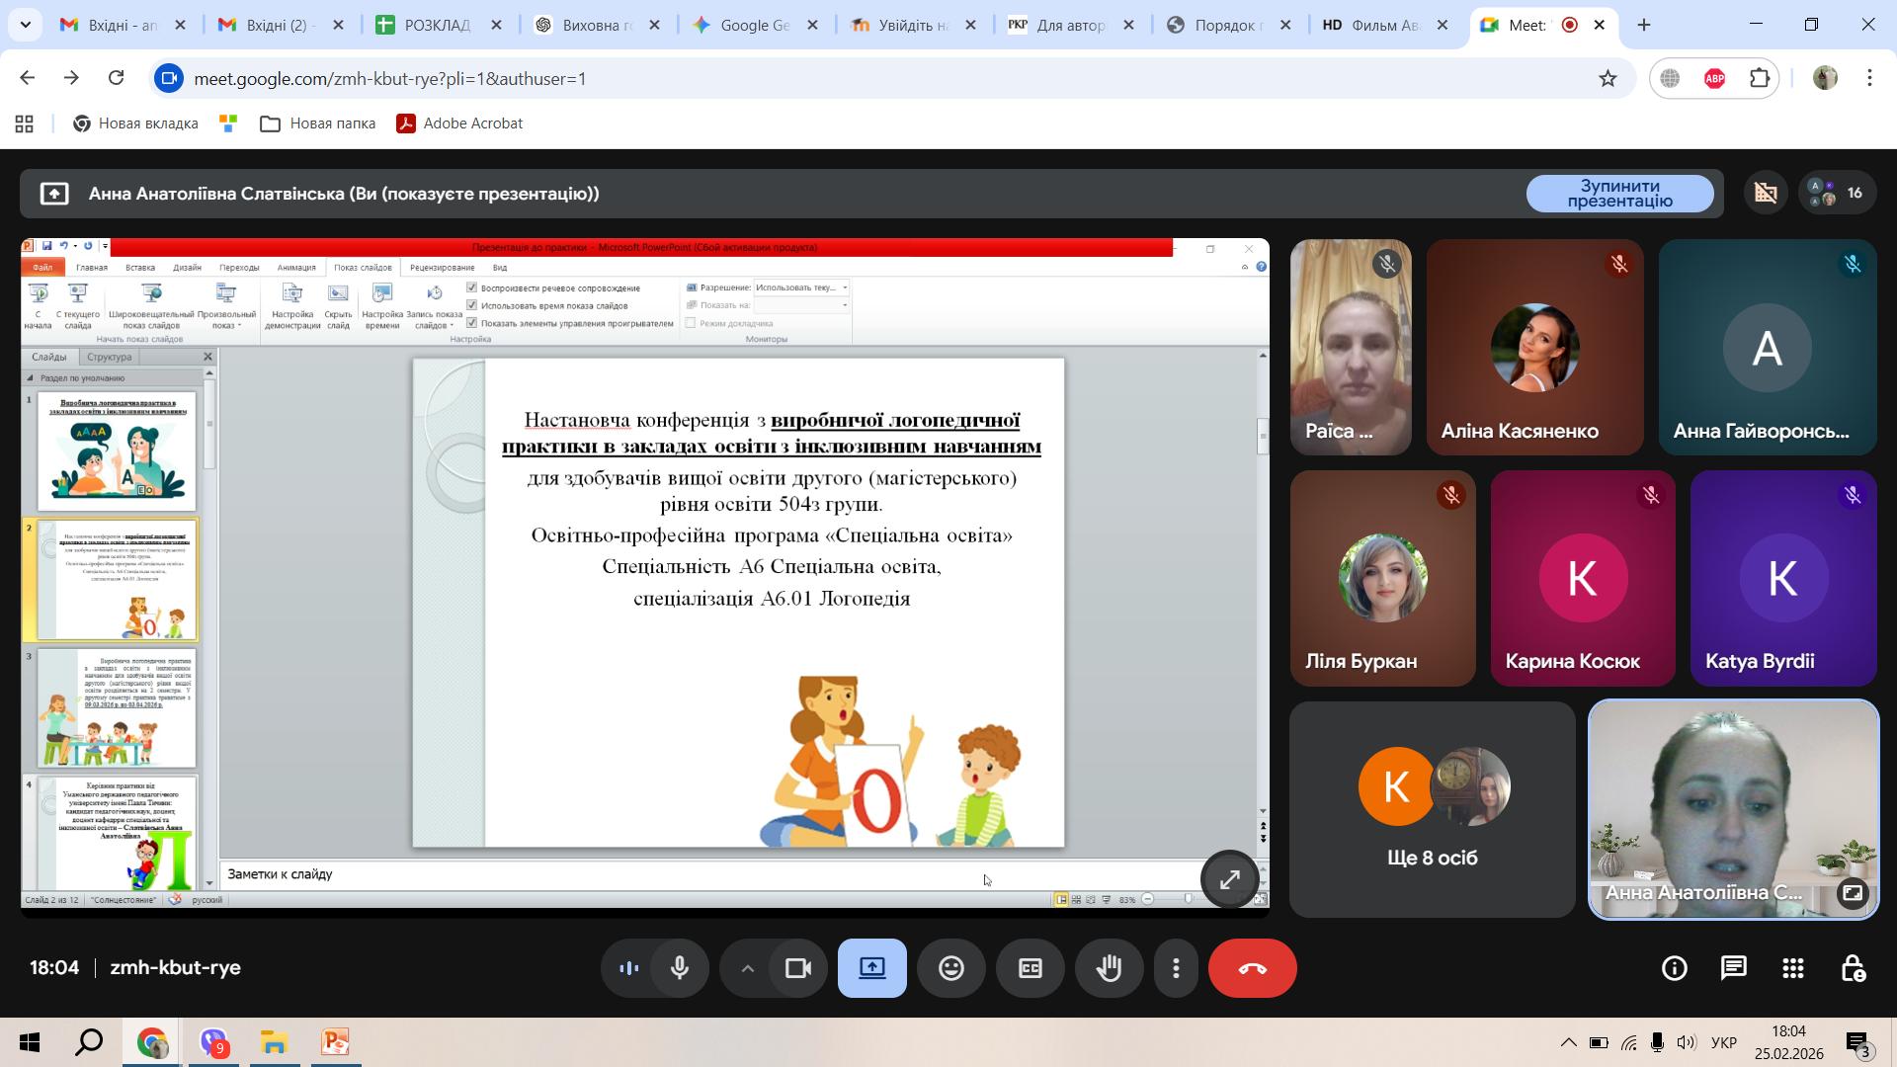Screen dimensions: 1897x1067
Task: Turn off the camera in Meet
Action: click(x=797, y=968)
